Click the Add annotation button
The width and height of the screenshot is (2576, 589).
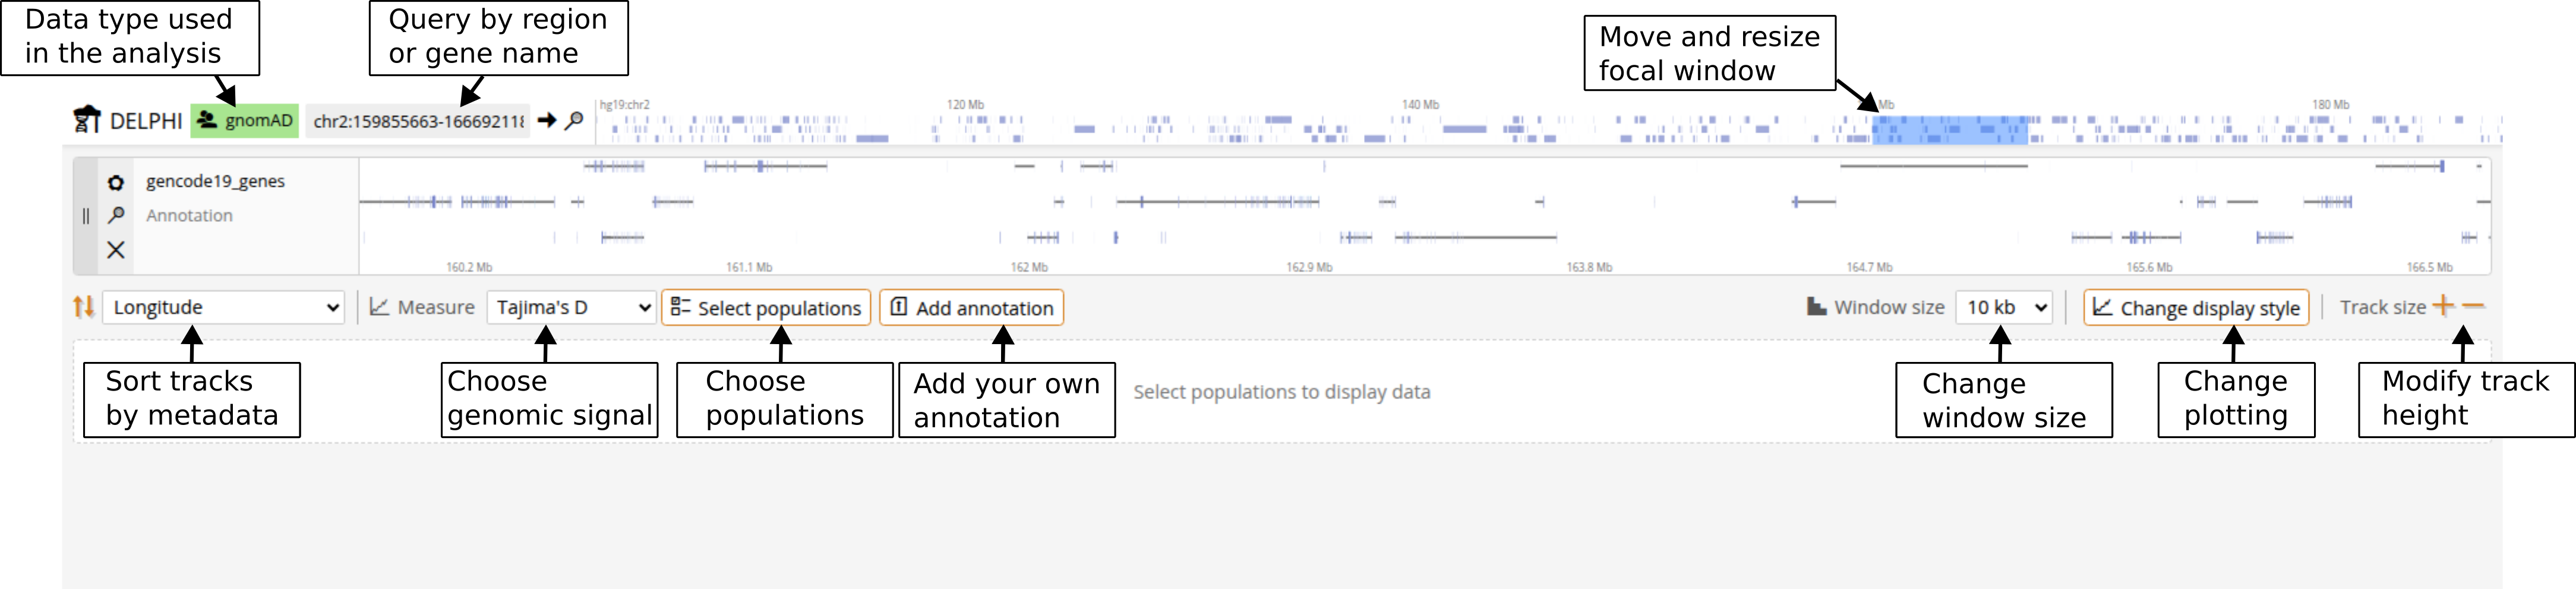[971, 308]
